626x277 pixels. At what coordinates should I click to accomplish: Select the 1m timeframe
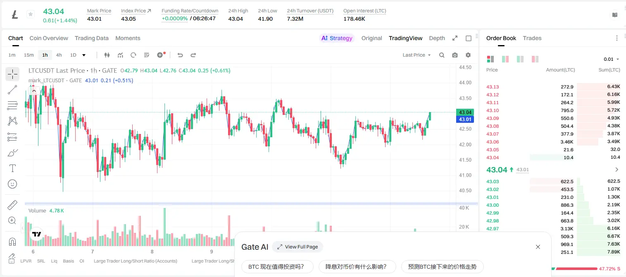click(12, 55)
